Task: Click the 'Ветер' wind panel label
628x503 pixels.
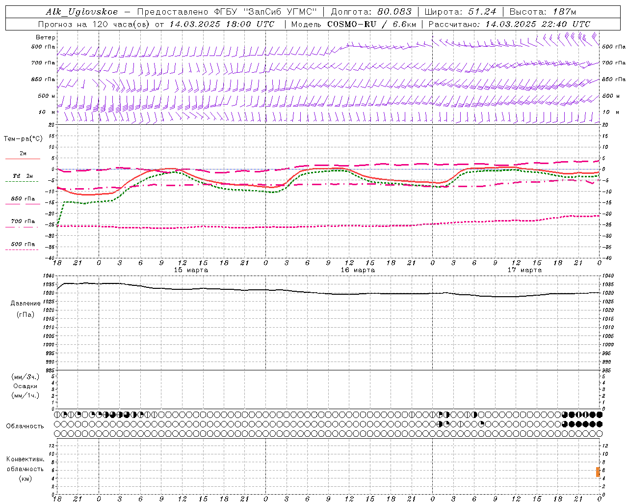Action: (46, 37)
